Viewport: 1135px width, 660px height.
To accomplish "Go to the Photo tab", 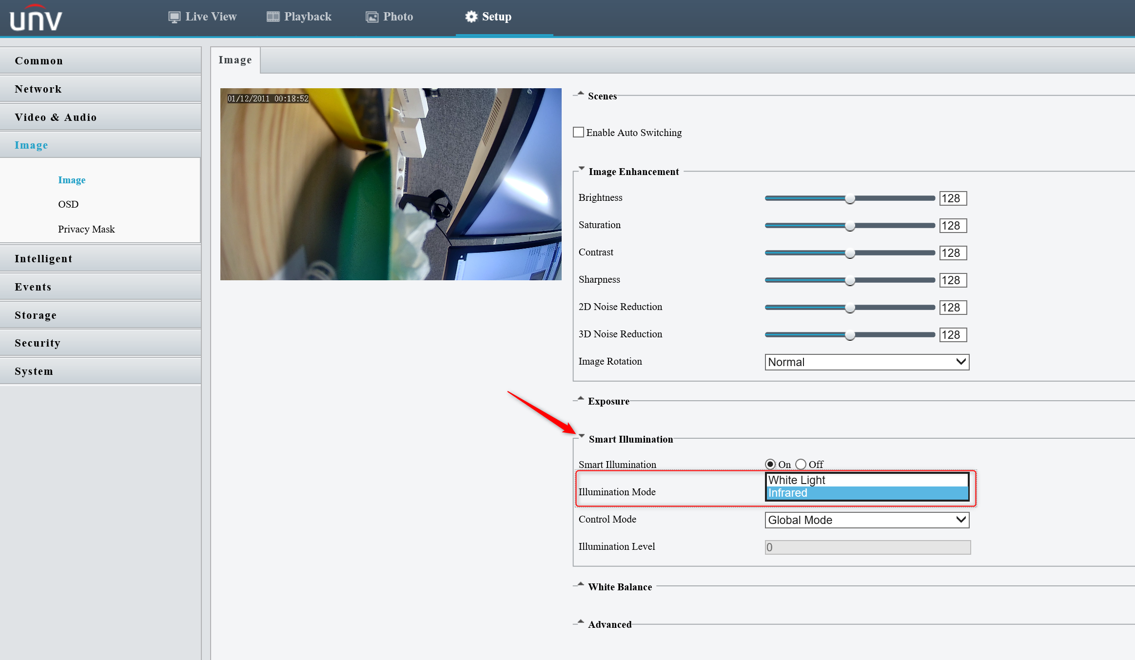I will [390, 17].
